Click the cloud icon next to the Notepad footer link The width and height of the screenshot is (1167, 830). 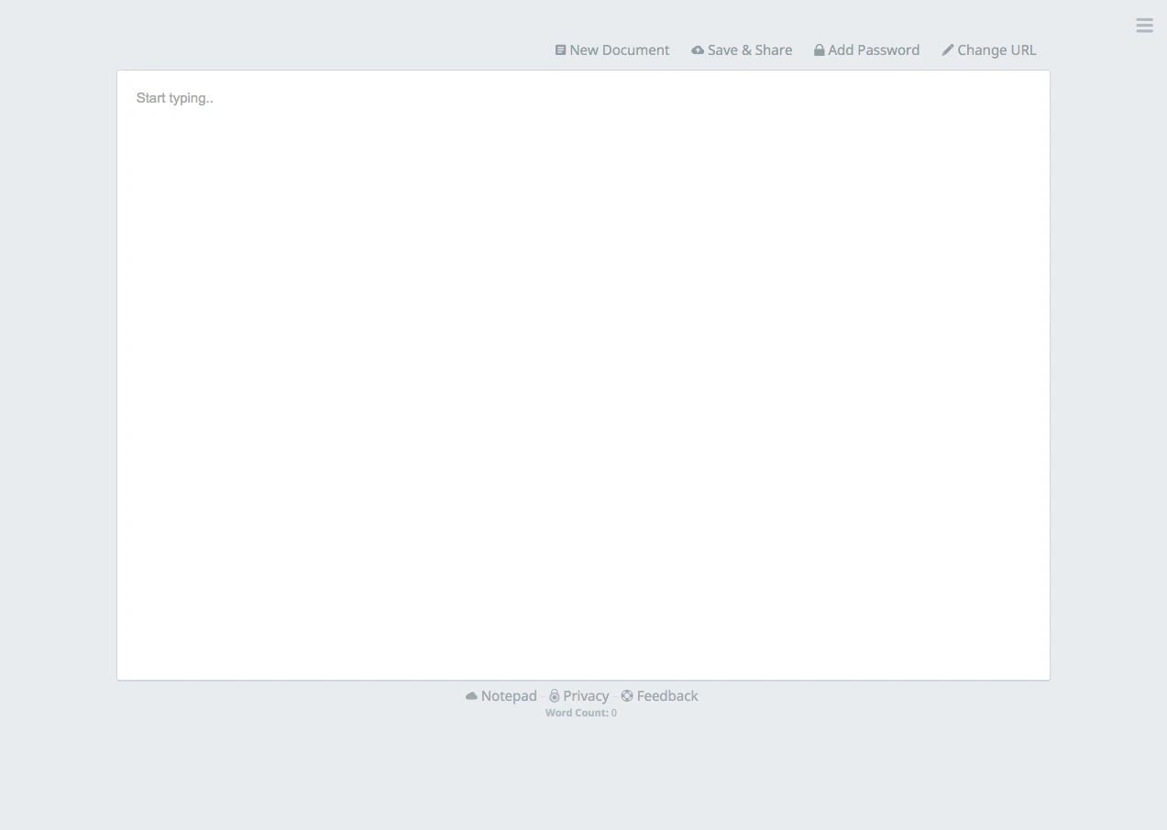point(471,695)
